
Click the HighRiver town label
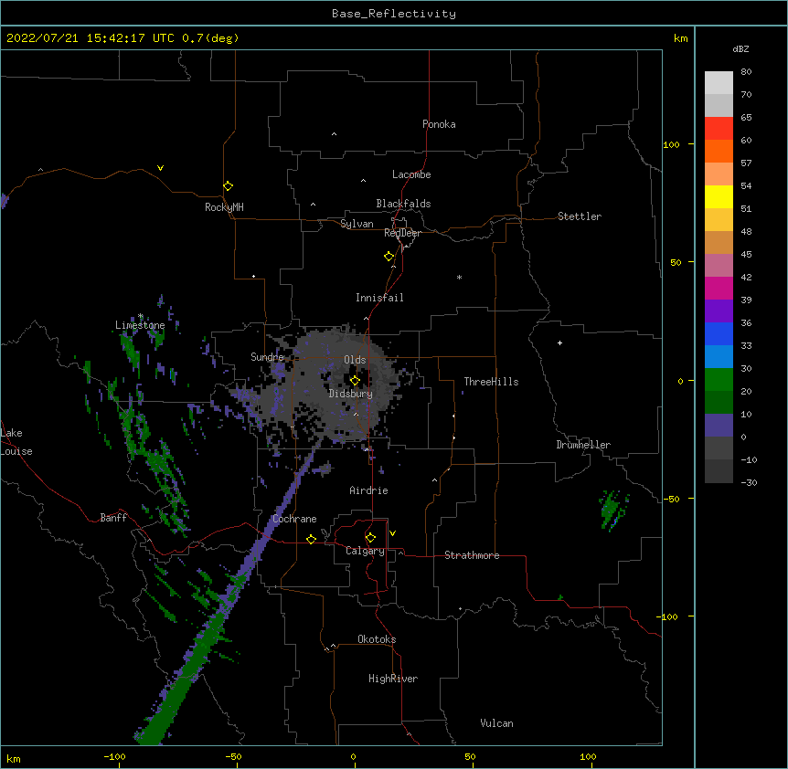coord(393,679)
